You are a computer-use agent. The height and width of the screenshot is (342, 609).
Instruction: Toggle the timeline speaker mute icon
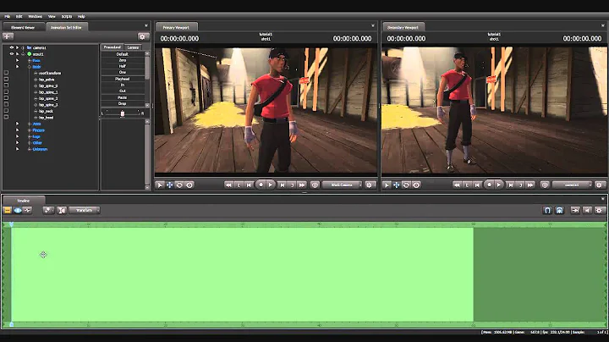click(x=587, y=210)
